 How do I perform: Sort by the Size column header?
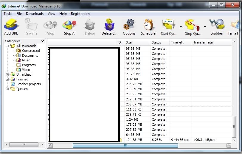click(x=137, y=42)
